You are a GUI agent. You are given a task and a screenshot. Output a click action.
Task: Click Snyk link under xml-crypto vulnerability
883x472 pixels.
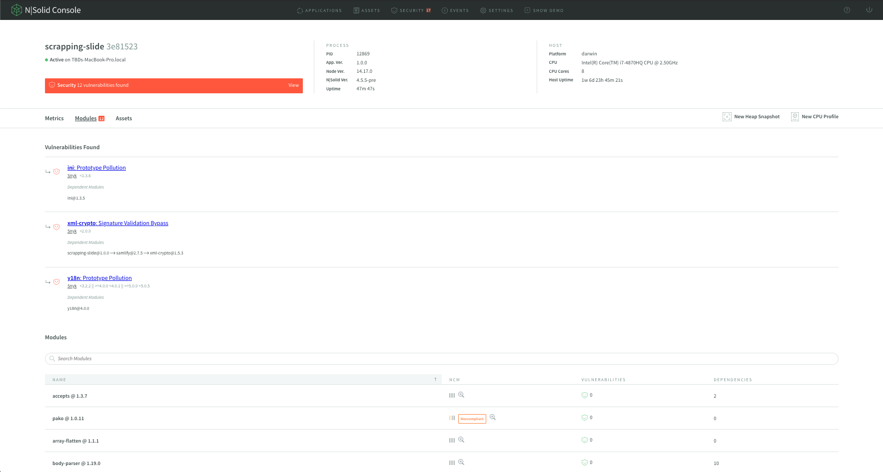click(72, 231)
